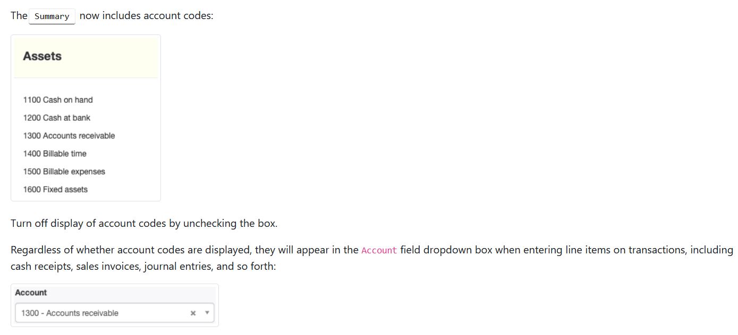The width and height of the screenshot is (738, 335).
Task: Click the Assets summary screenshot image
Action: click(86, 118)
